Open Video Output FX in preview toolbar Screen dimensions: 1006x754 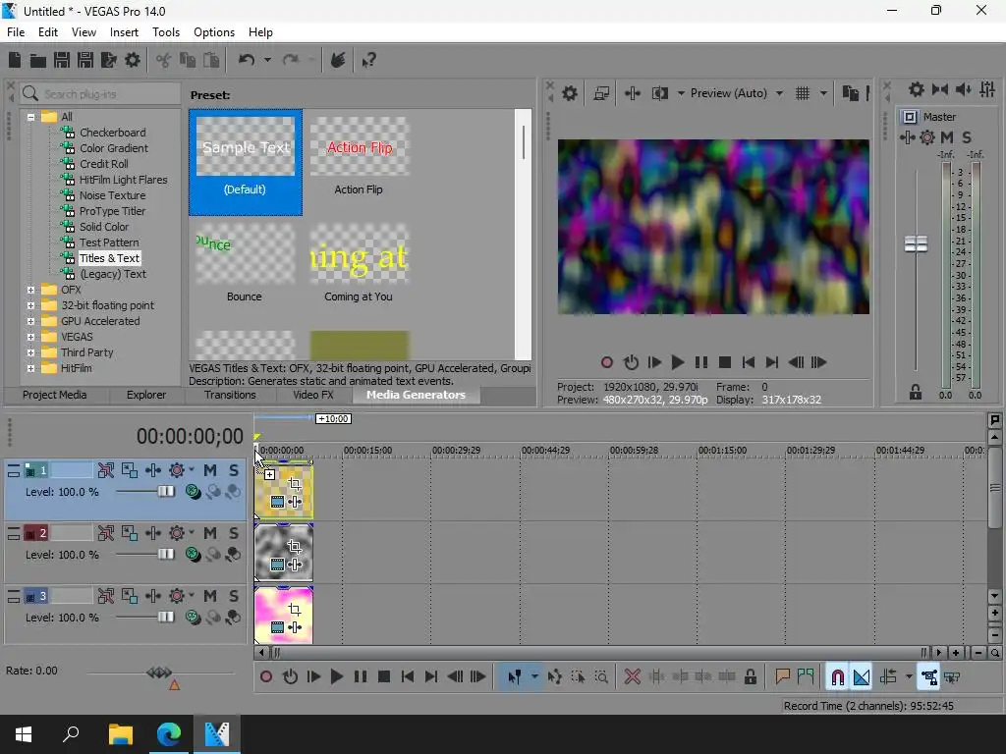(x=633, y=93)
